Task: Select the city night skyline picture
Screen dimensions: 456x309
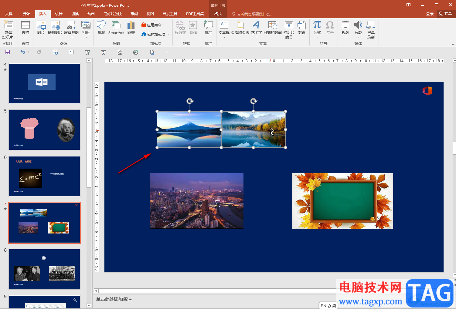Action: [197, 201]
